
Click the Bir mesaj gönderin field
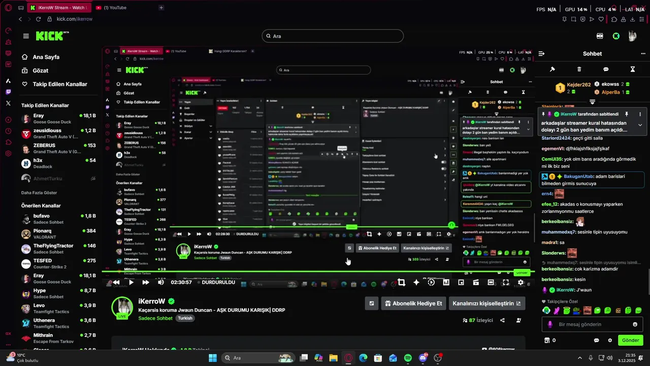(x=592, y=324)
